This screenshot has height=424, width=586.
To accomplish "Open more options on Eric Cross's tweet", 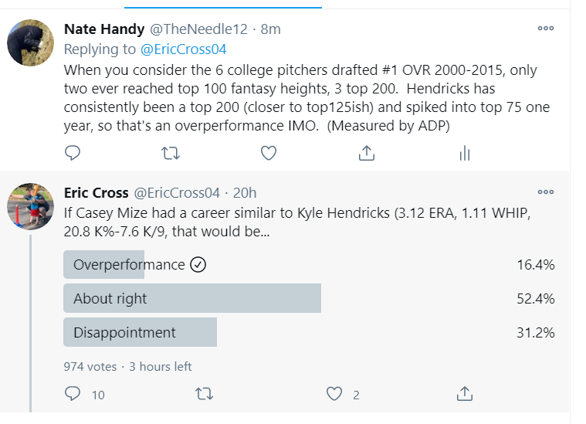I will (x=546, y=192).
